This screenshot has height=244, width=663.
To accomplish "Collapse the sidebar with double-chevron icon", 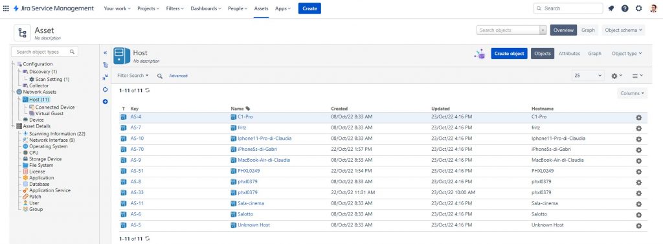I will 106,53.
